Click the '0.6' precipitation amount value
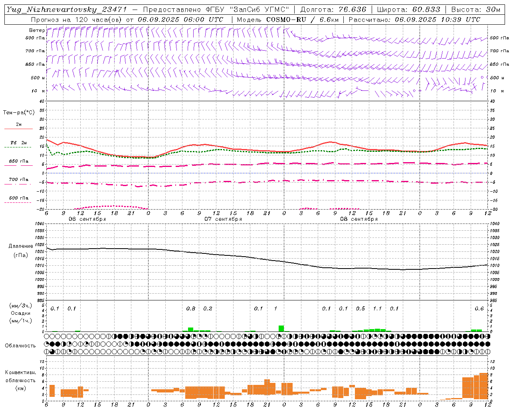 coord(479,309)
